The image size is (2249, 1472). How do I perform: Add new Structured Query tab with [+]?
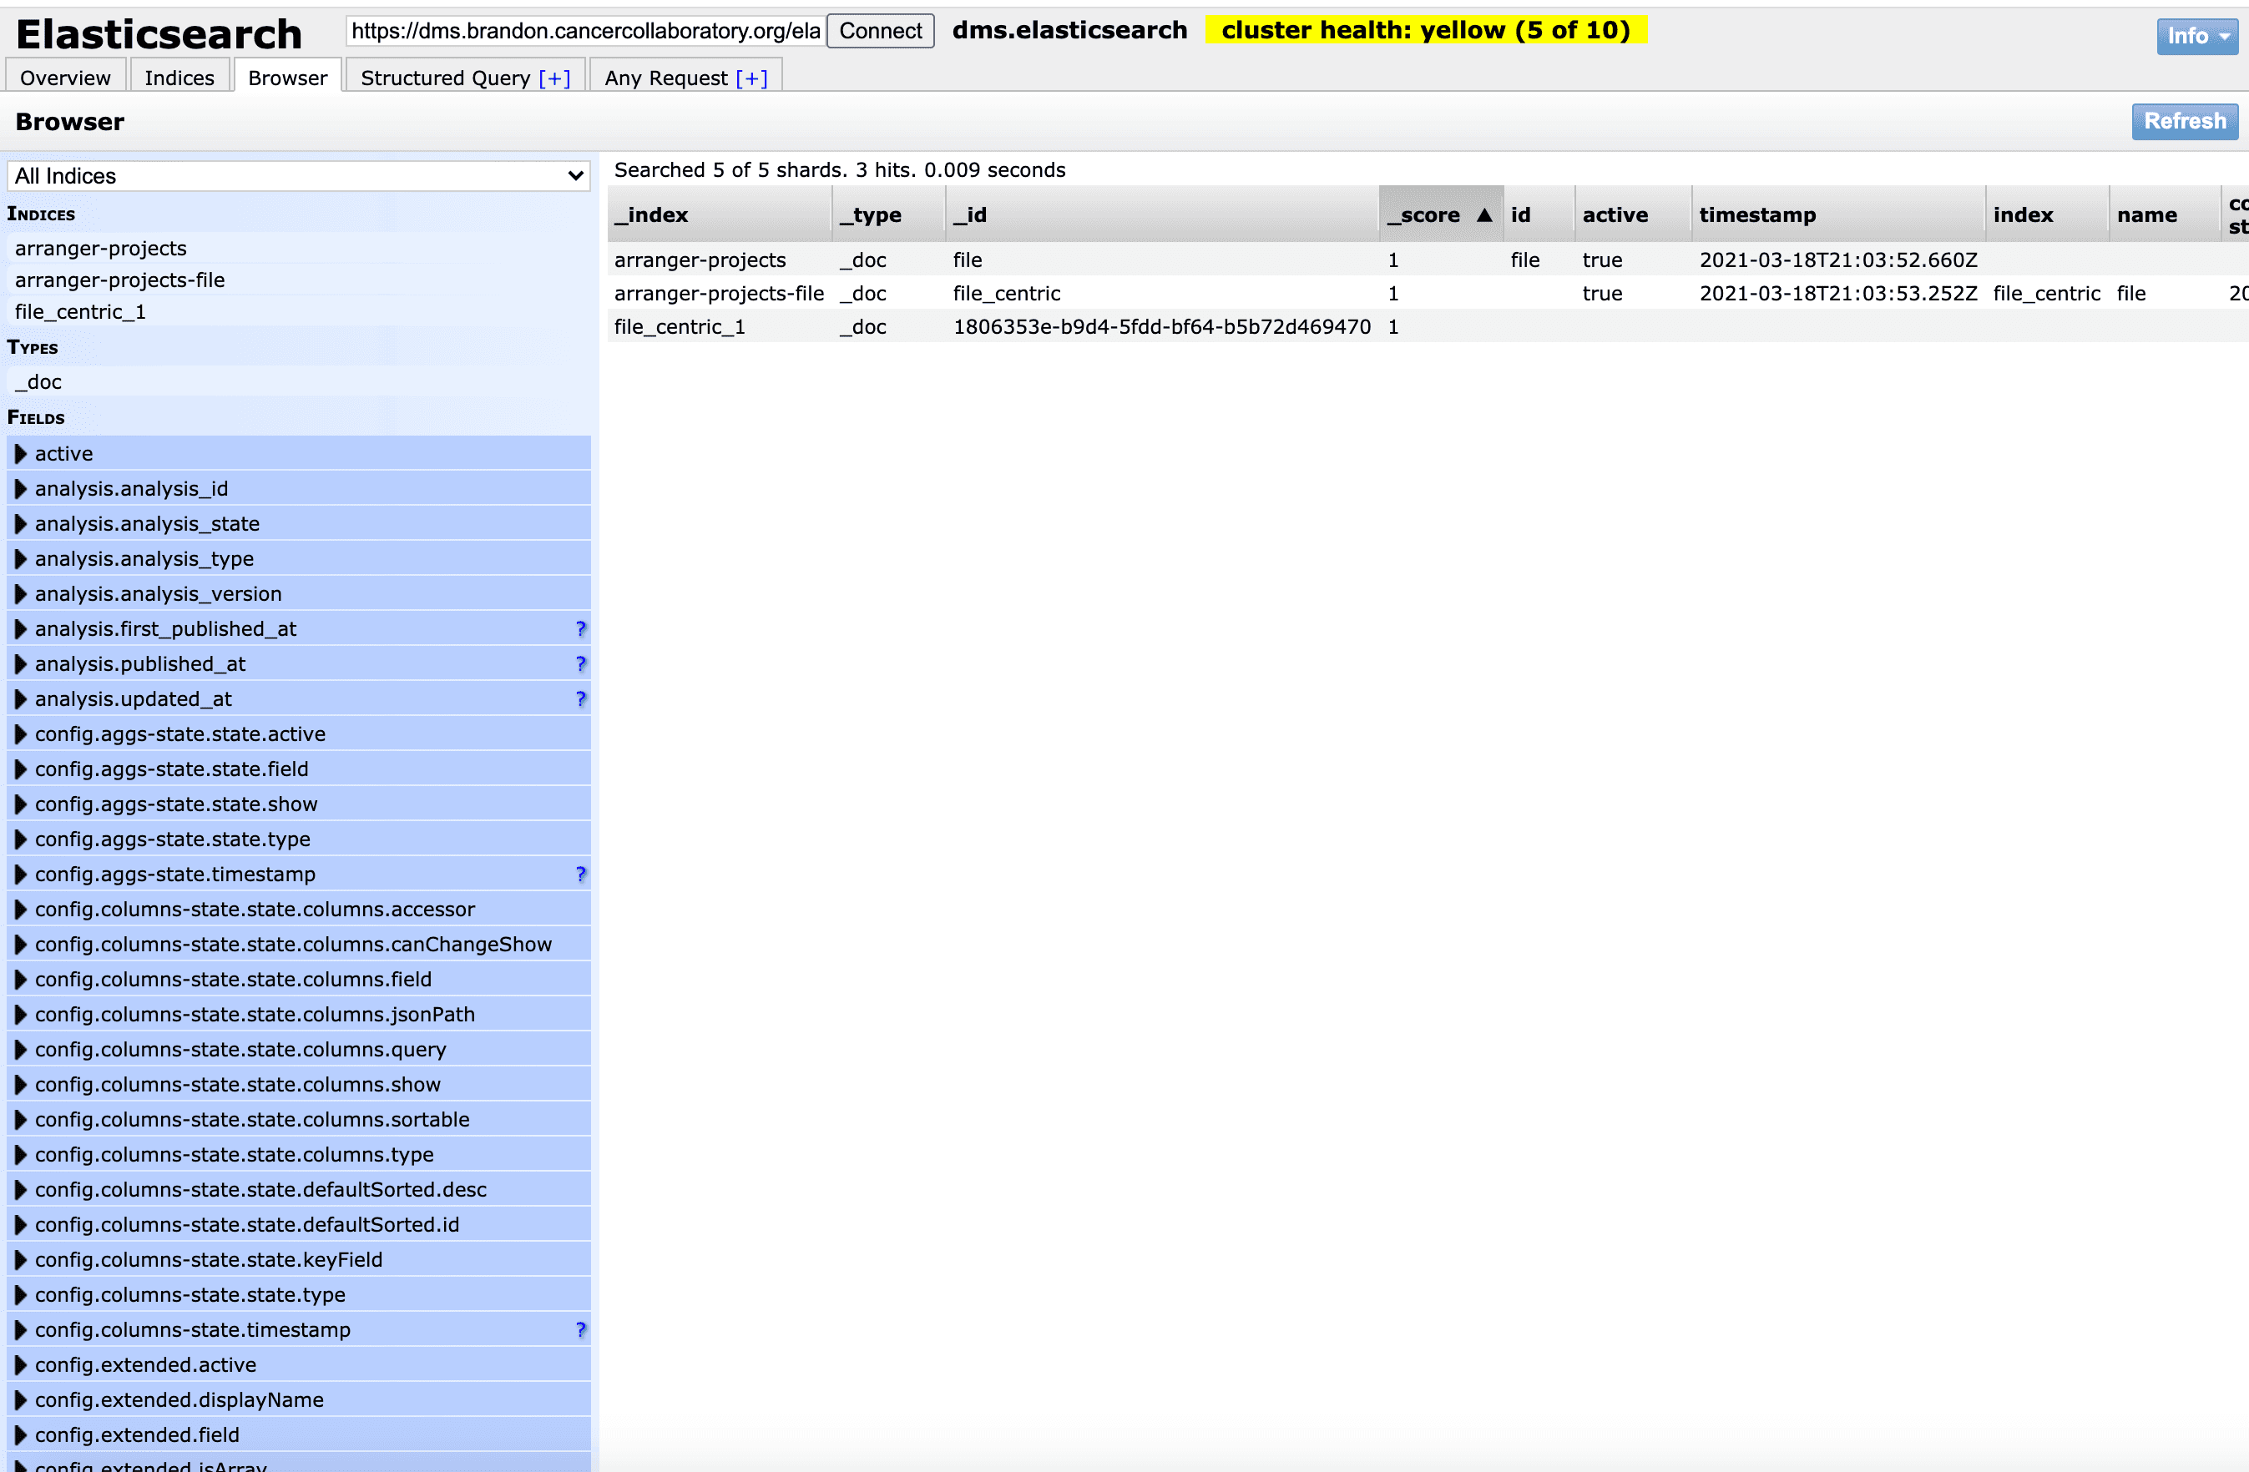click(x=554, y=78)
